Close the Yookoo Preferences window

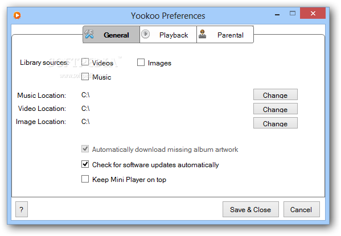313,13
